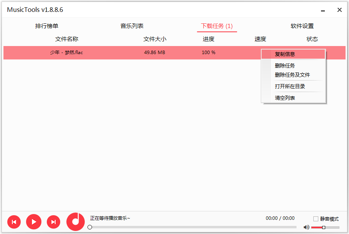
Task: Choose 打开所在目录 from the menu
Action: pos(290,86)
